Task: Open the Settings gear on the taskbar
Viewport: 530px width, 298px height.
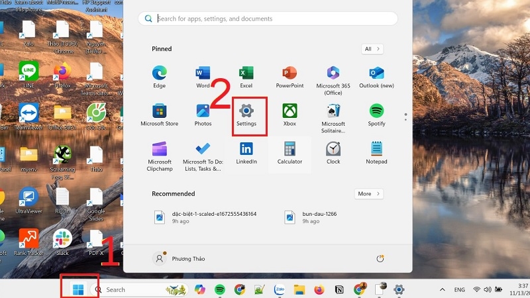Action: (x=399, y=289)
